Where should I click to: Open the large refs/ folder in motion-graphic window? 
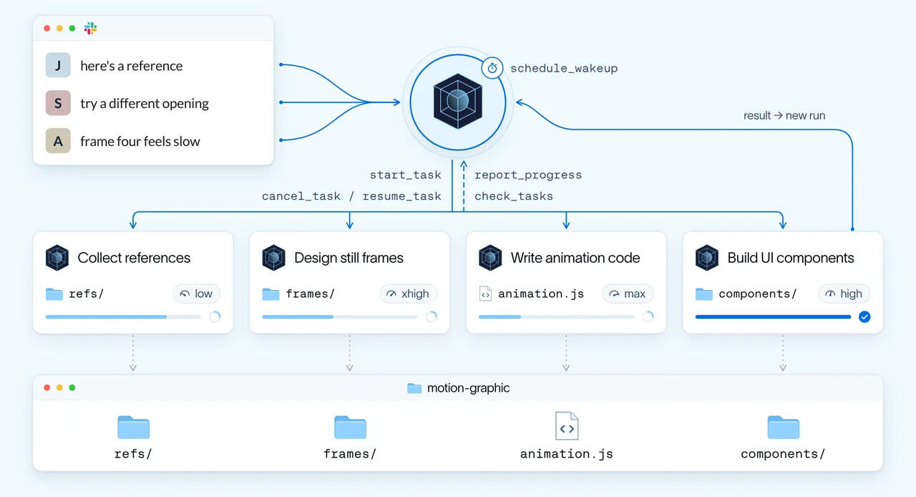click(x=133, y=427)
